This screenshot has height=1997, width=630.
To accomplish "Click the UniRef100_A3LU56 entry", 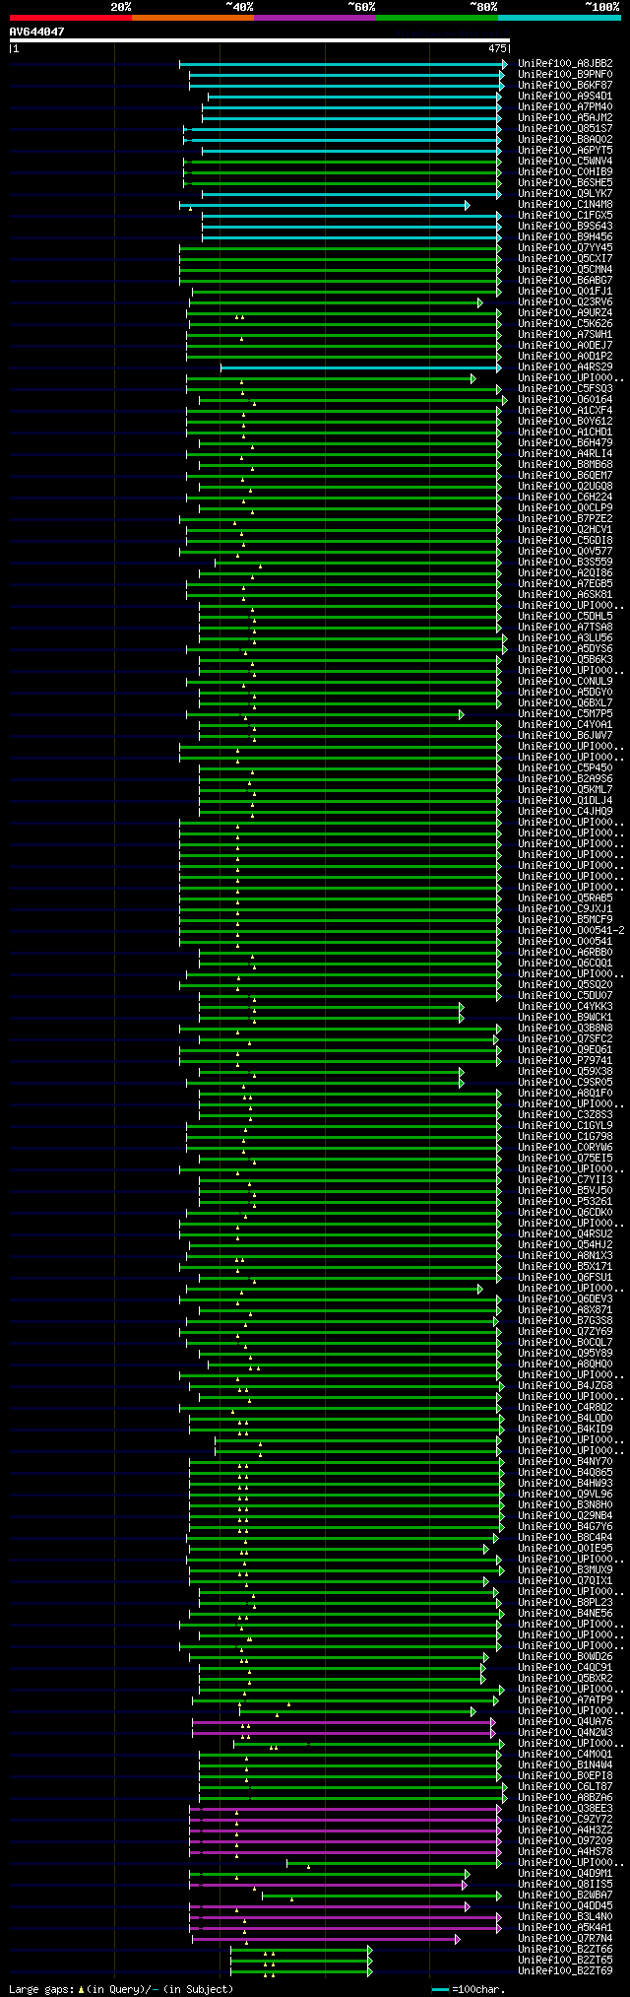I will pos(565,637).
